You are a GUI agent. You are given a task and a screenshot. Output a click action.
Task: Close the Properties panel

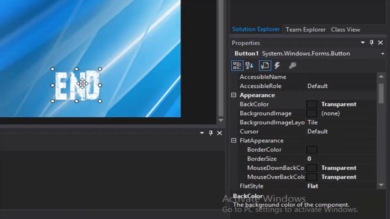[380, 43]
